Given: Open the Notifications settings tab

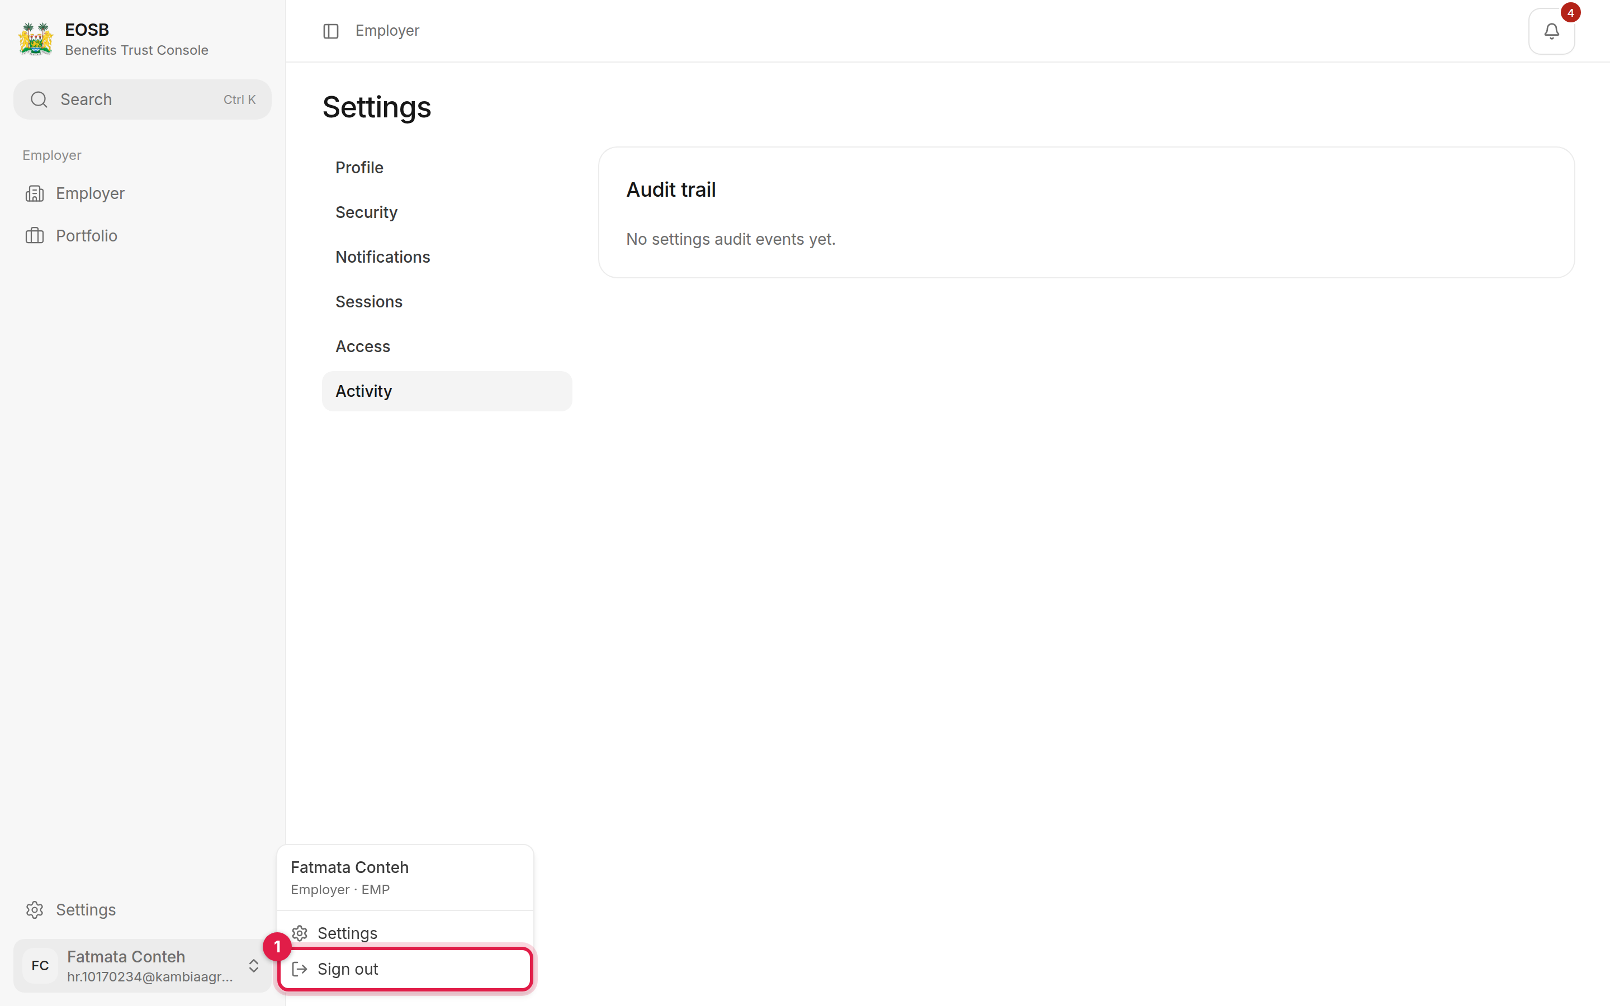Looking at the screenshot, I should [x=447, y=257].
